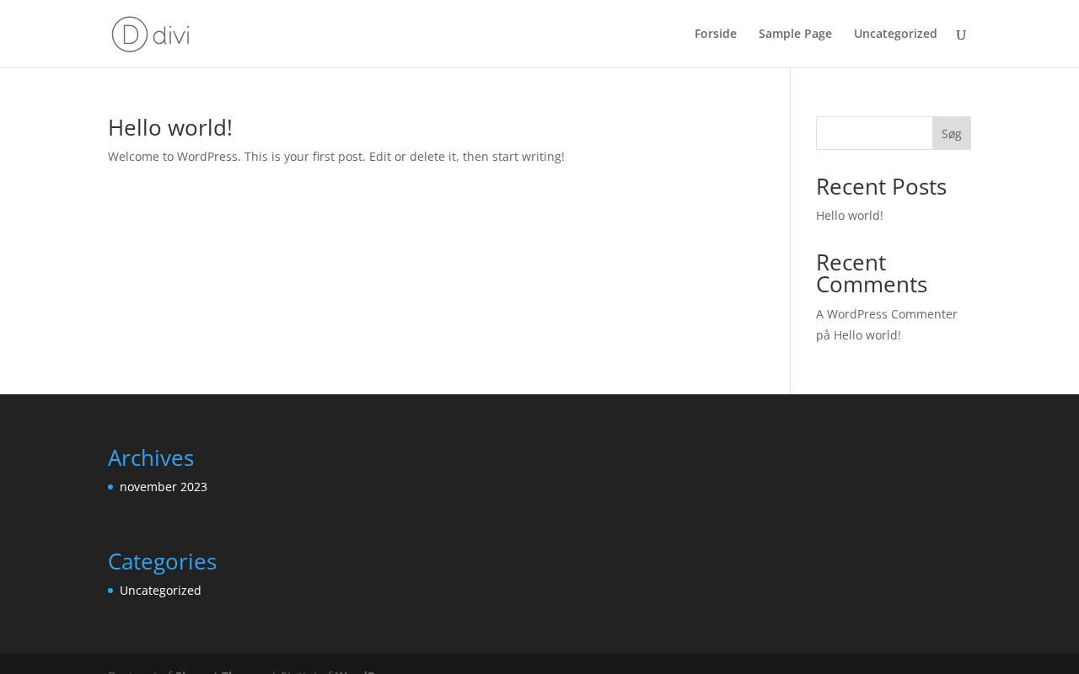Click the Categories heading
The image size is (1079, 674).
tap(162, 561)
